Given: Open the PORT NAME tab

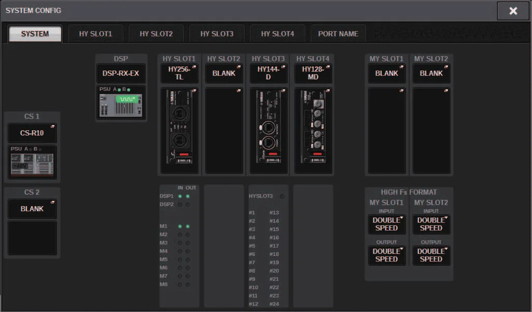Looking at the screenshot, I should (x=338, y=34).
